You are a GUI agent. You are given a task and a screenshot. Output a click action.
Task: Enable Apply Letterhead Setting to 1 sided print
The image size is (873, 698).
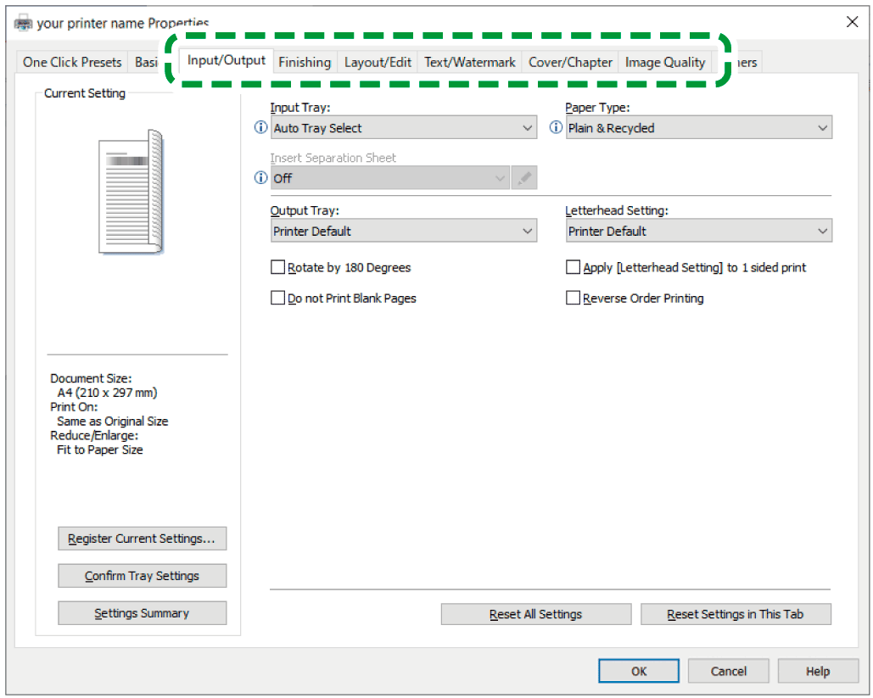[x=573, y=267]
